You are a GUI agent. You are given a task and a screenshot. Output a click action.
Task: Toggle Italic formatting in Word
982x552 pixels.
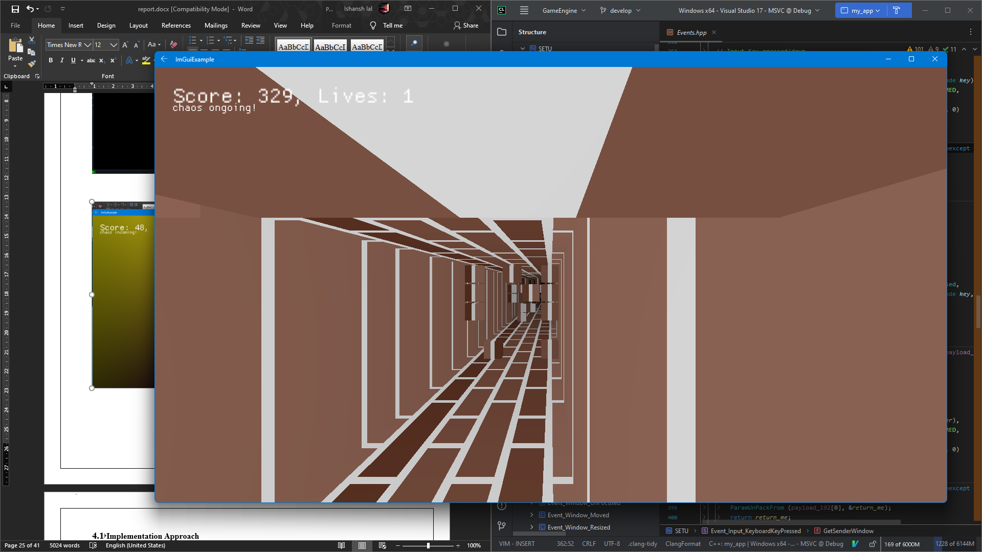click(62, 60)
